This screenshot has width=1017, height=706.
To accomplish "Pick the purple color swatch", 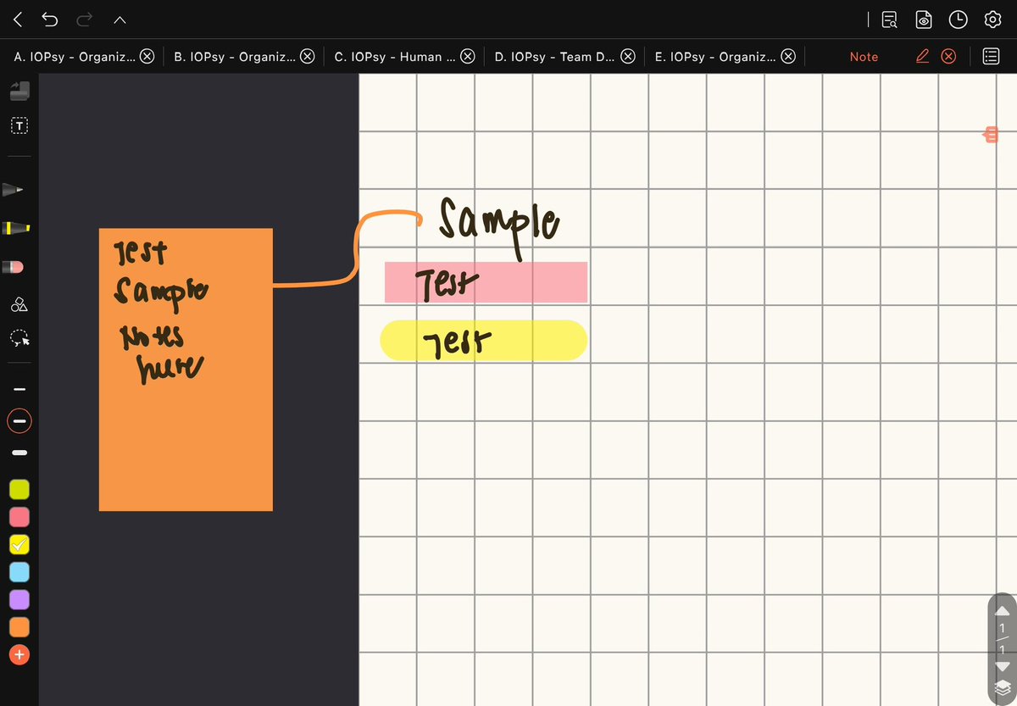I will click(x=19, y=599).
